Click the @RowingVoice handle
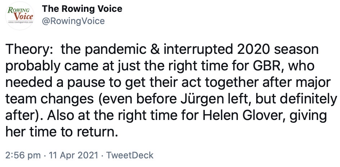The height and width of the screenshot is (167, 340). [74, 21]
